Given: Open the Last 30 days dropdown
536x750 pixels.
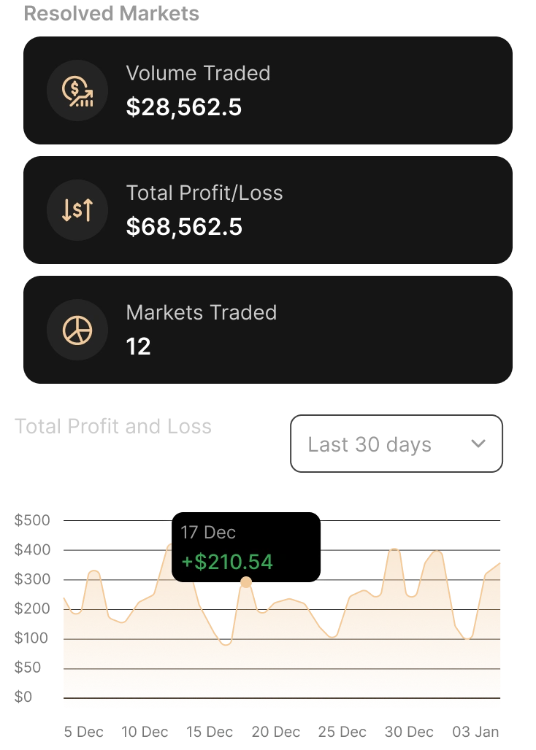Looking at the screenshot, I should (397, 444).
